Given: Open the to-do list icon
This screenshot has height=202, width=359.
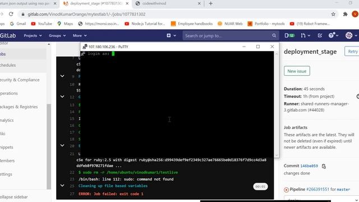Looking at the screenshot, I should point(320,35).
